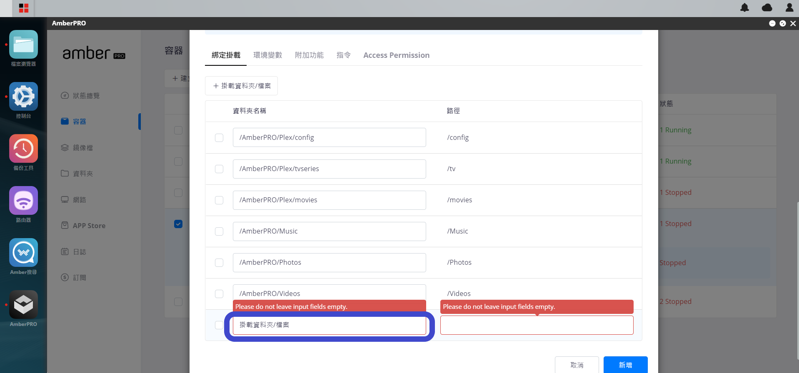Click the blue 新增 button
Screen dimensions: 799x373
[625, 365]
